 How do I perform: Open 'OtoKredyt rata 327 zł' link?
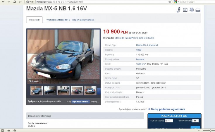point(134,38)
